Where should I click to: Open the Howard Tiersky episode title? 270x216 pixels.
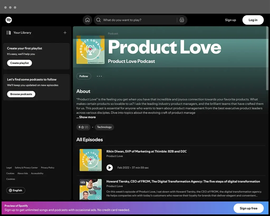click(183, 181)
